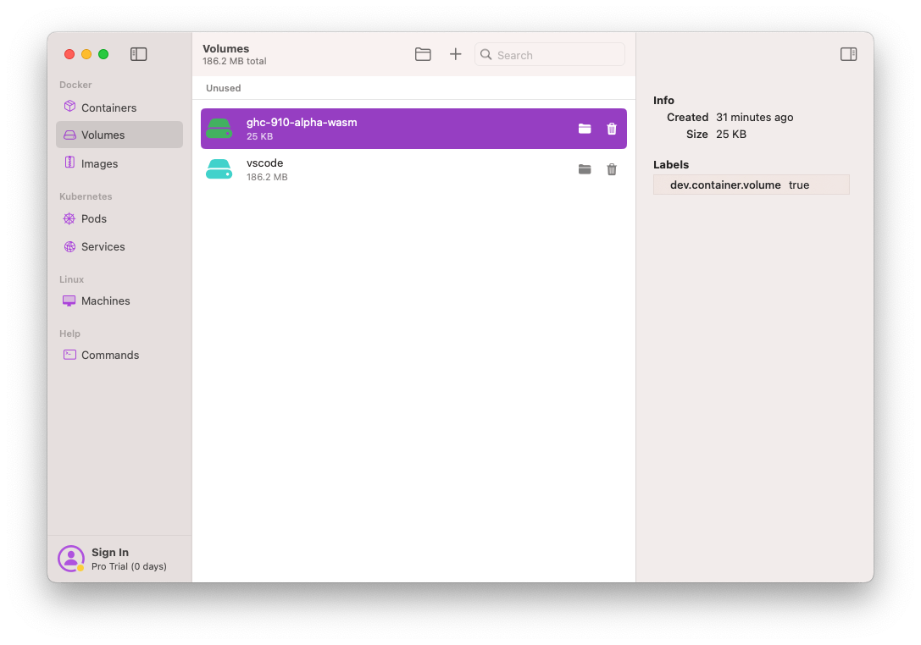The width and height of the screenshot is (921, 645).
Task: Select the ghc-910-alpha-wasm volume row
Action: click(x=413, y=130)
